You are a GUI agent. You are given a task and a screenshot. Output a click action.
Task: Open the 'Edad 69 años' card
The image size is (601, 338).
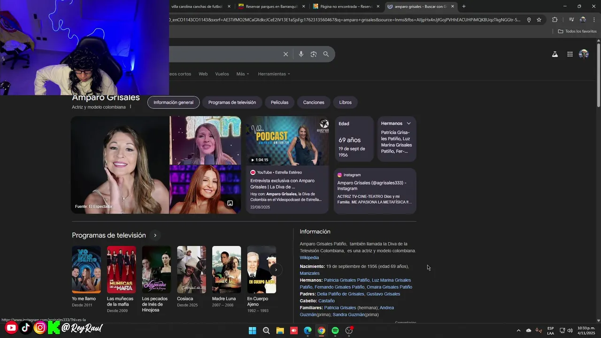(x=354, y=139)
